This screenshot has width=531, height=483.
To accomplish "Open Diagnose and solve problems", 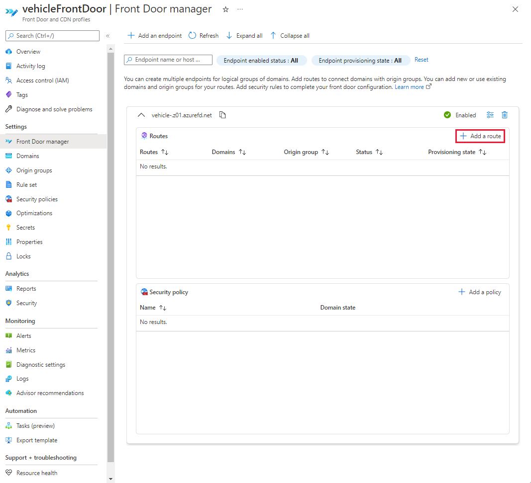I will pos(54,109).
